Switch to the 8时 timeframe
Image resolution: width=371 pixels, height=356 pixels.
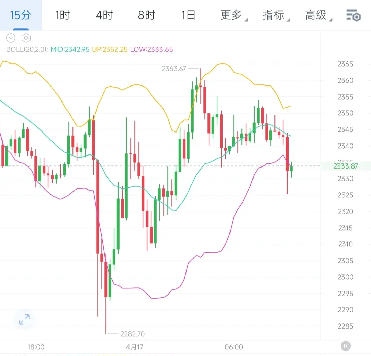[x=146, y=15]
